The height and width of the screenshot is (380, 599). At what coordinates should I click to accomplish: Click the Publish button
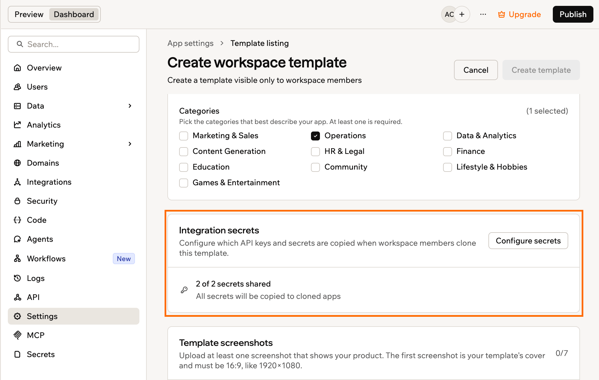[573, 14]
